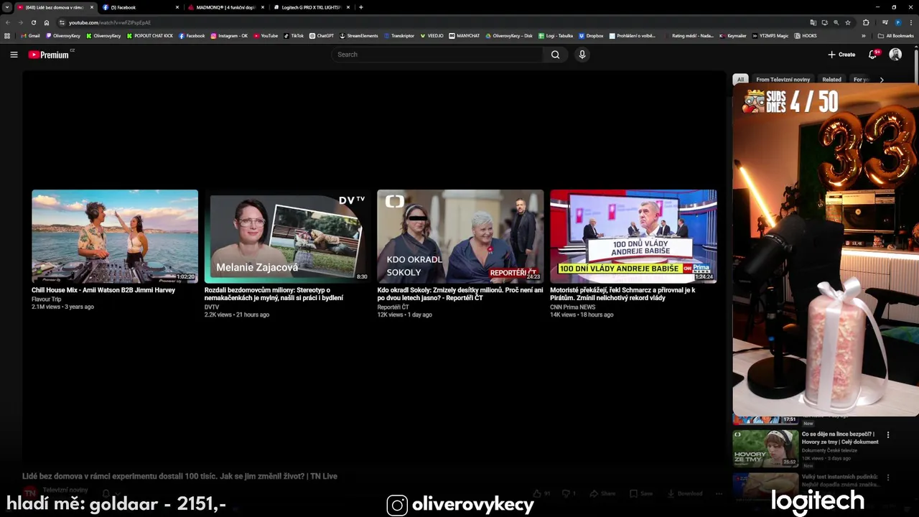
Task: Open Chrome three-dot menu
Action: click(x=911, y=22)
